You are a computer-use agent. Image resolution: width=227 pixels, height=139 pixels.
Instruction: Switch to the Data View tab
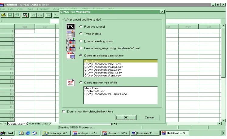pos(17,124)
